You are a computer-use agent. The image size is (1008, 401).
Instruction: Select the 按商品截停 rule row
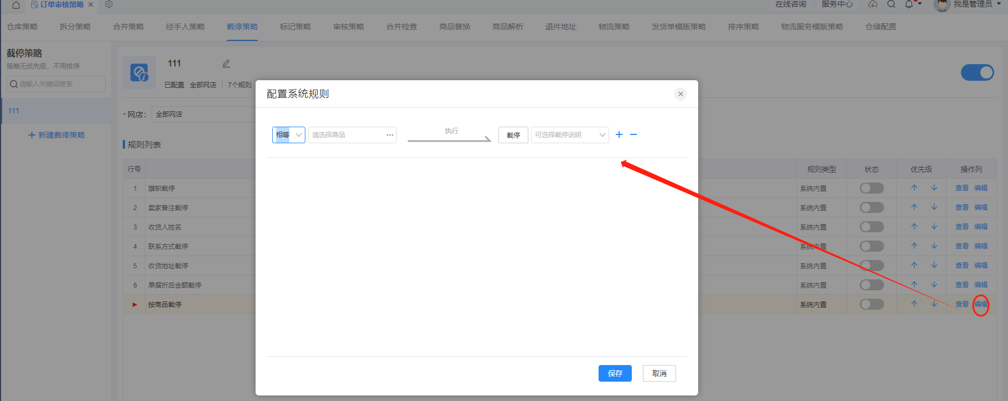click(559, 304)
